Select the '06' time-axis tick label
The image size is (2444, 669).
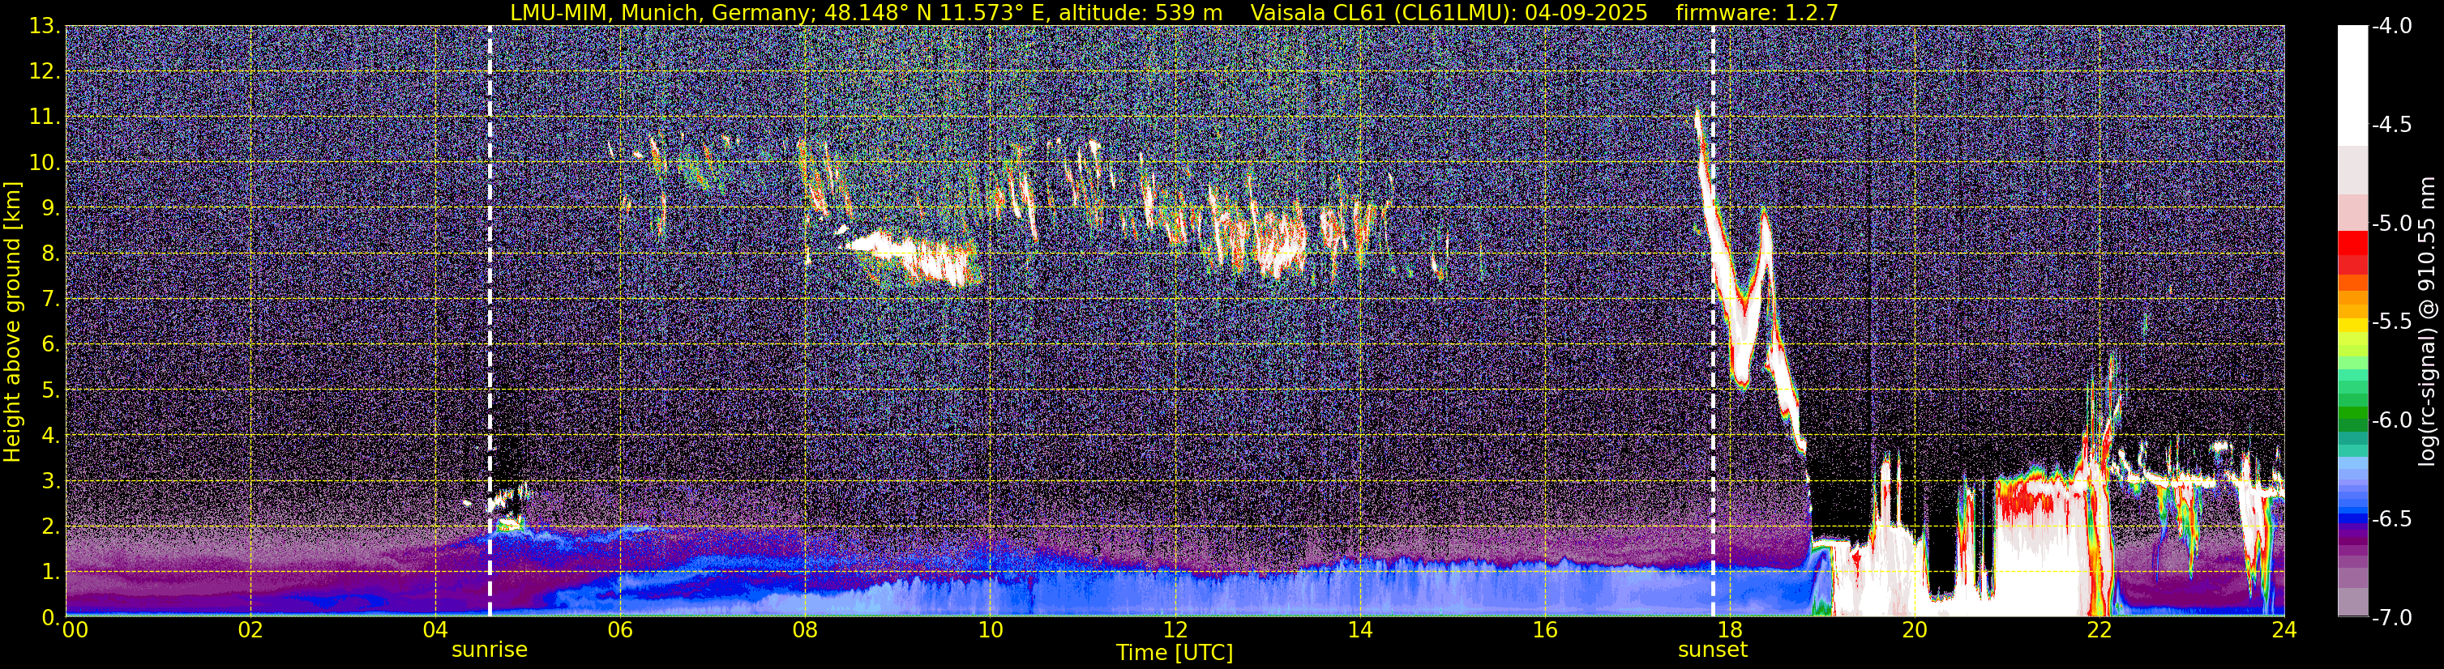619,631
